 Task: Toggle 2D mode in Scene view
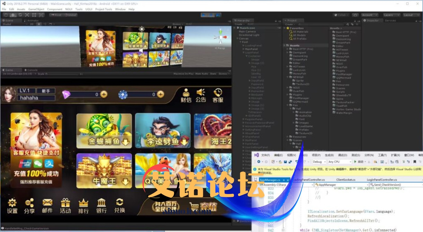coord(31,24)
